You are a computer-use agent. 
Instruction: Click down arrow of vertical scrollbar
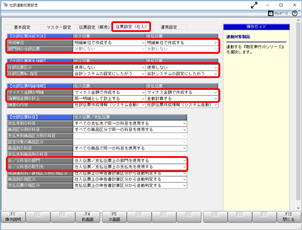coord(298,208)
